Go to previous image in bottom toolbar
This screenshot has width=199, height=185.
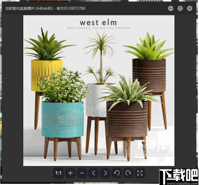tap(94, 173)
